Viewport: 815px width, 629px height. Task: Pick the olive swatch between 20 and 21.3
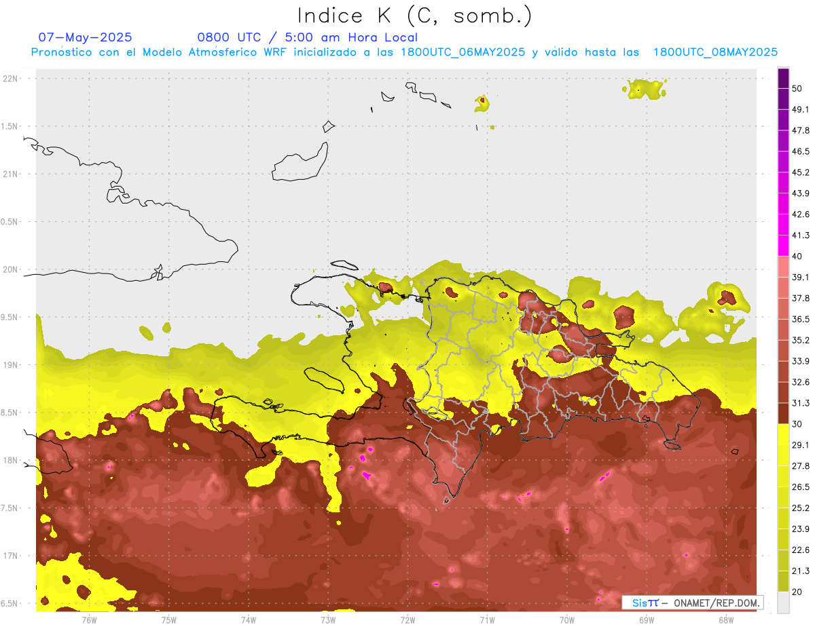click(x=783, y=581)
